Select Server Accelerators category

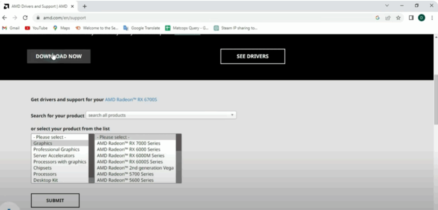(60, 156)
